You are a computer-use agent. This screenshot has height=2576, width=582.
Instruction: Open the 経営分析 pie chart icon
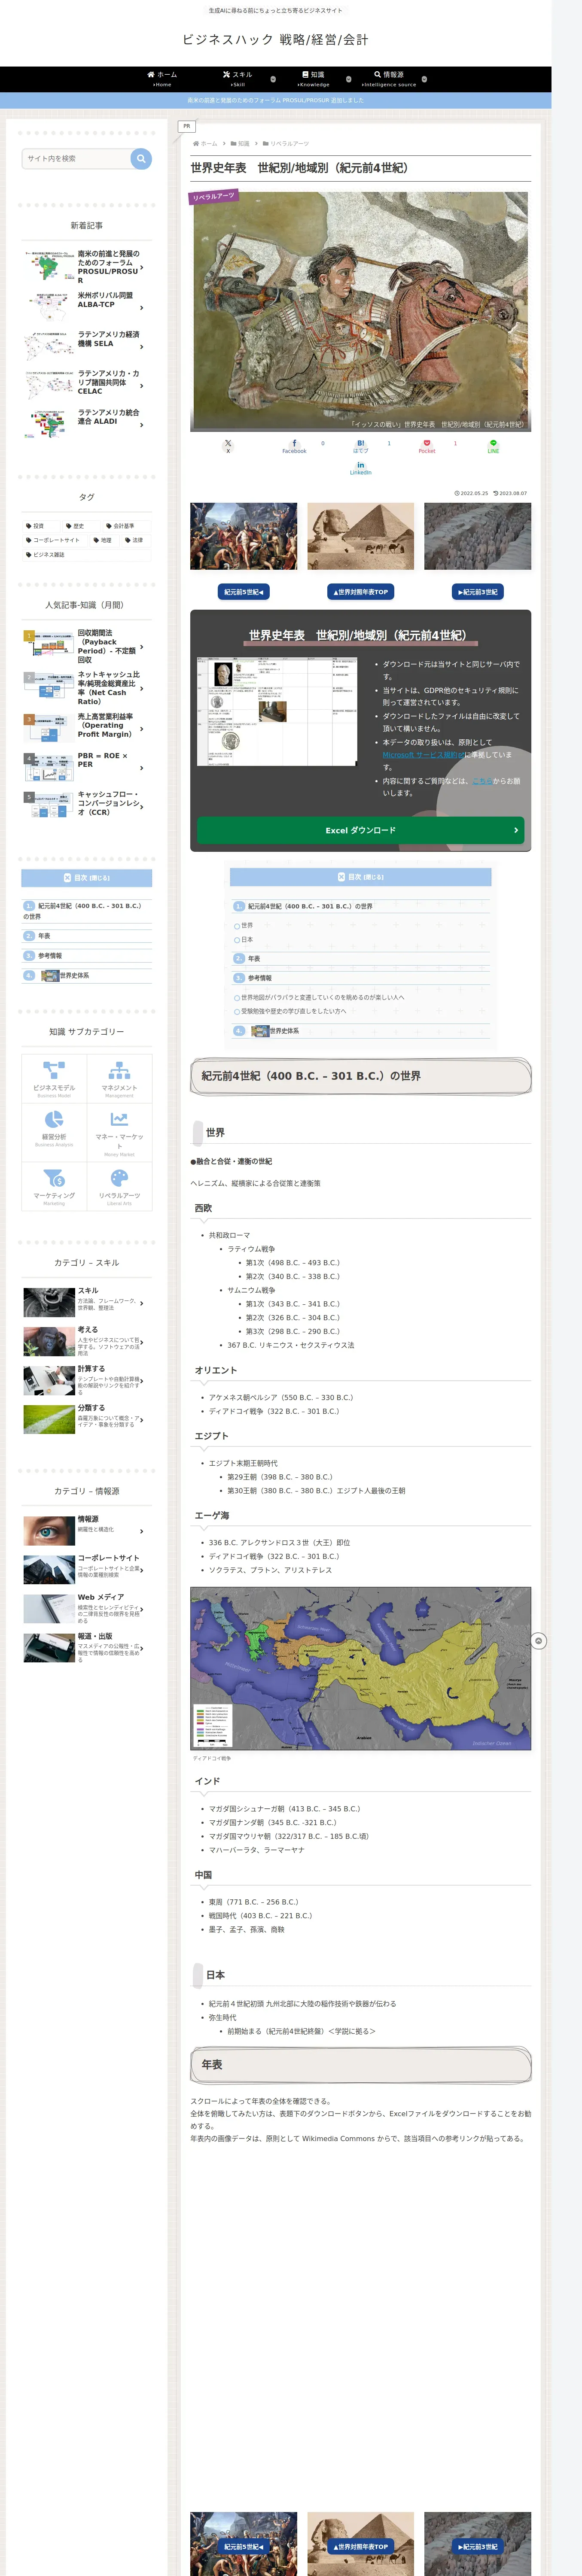point(54,1119)
